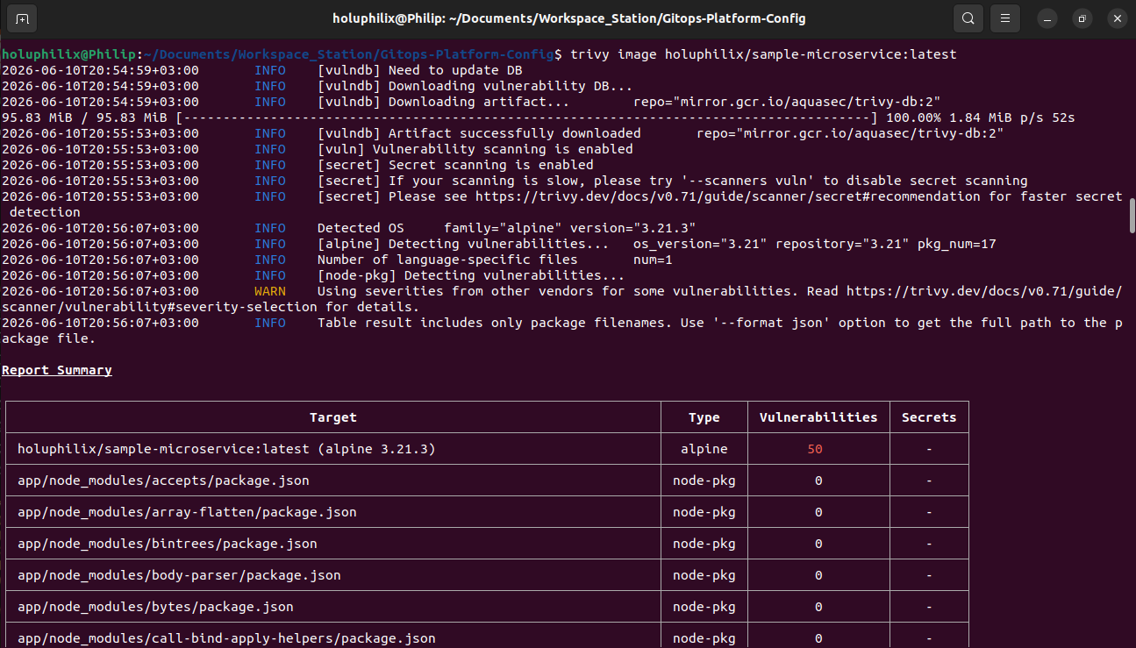The height and width of the screenshot is (648, 1136).
Task: Open the terminal search icon
Action: [968, 18]
